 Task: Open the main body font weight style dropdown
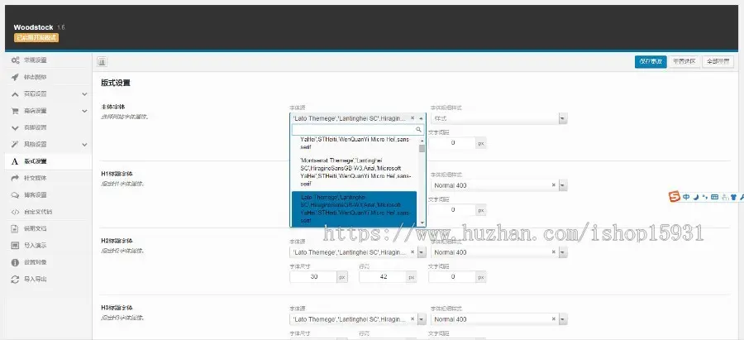[563, 118]
